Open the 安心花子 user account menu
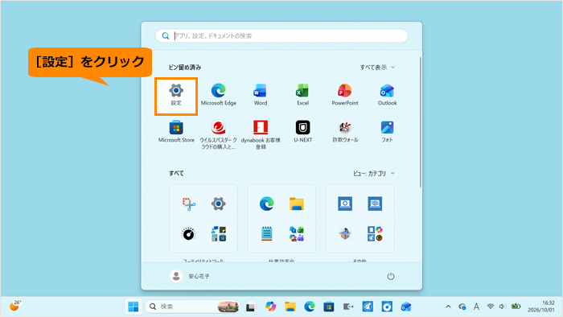The image size is (563, 317). click(190, 276)
